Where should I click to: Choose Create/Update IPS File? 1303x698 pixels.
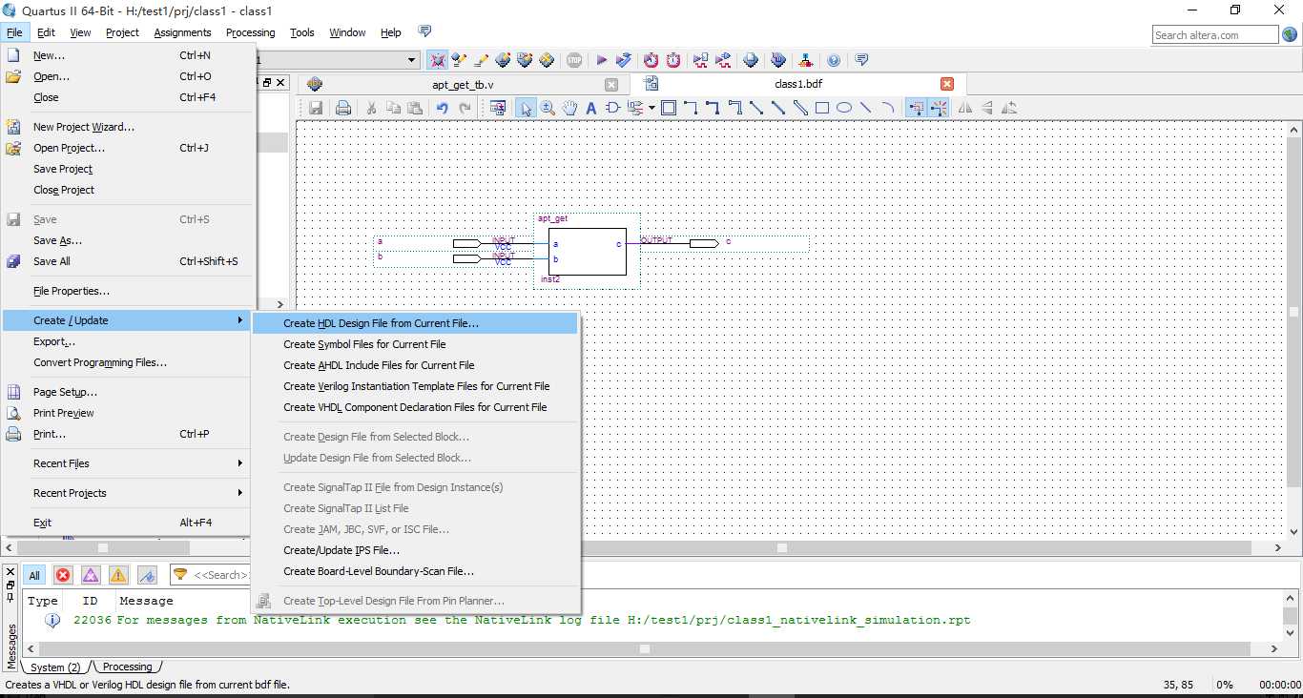415,550
